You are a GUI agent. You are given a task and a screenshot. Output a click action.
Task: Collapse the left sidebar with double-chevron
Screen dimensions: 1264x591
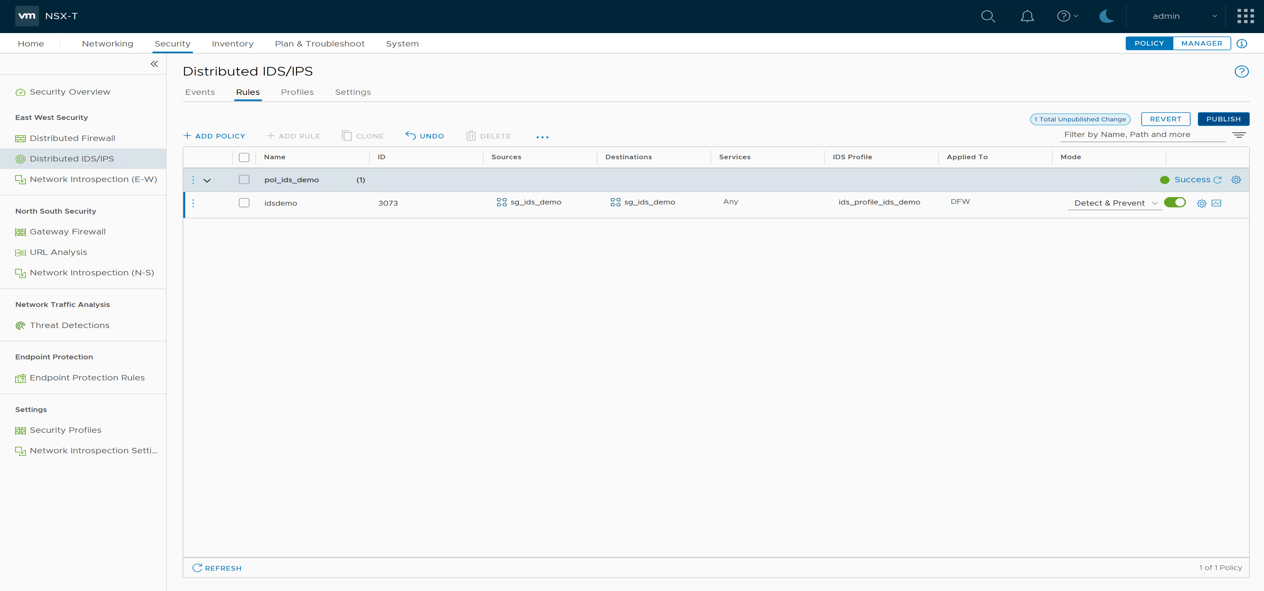click(154, 64)
